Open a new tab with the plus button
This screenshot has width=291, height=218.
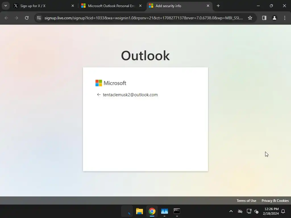coord(218,6)
